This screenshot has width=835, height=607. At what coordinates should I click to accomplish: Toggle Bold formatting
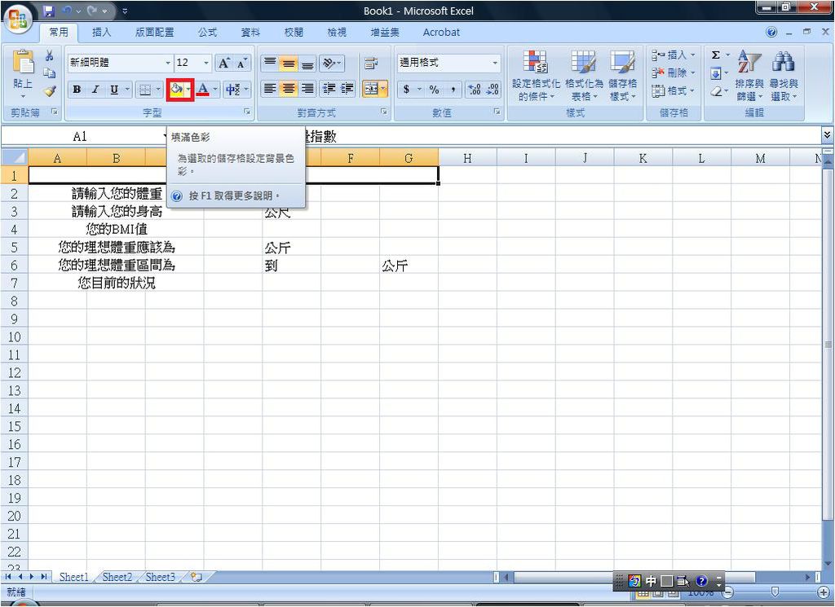pyautogui.click(x=77, y=90)
